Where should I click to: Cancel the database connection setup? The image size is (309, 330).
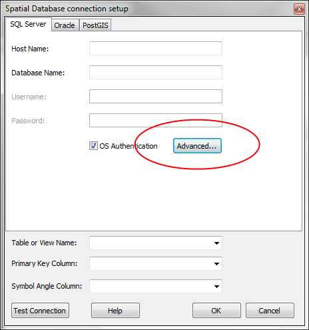[x=270, y=311]
